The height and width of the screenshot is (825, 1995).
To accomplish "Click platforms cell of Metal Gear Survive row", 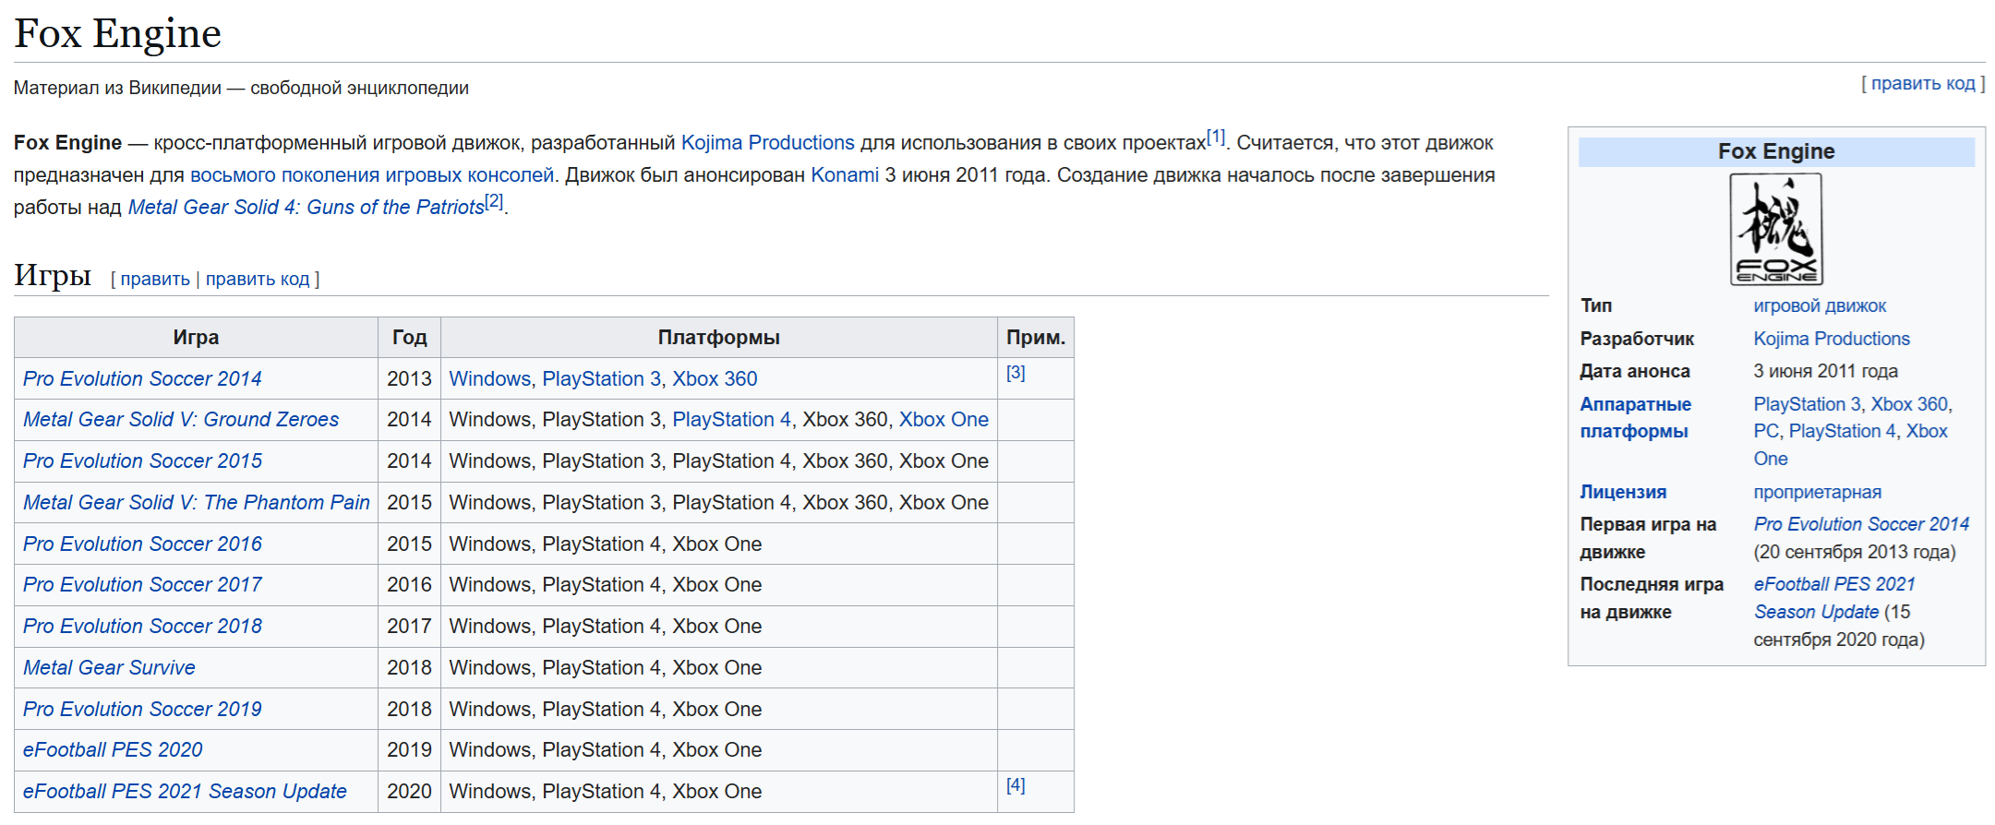I will click(x=718, y=668).
